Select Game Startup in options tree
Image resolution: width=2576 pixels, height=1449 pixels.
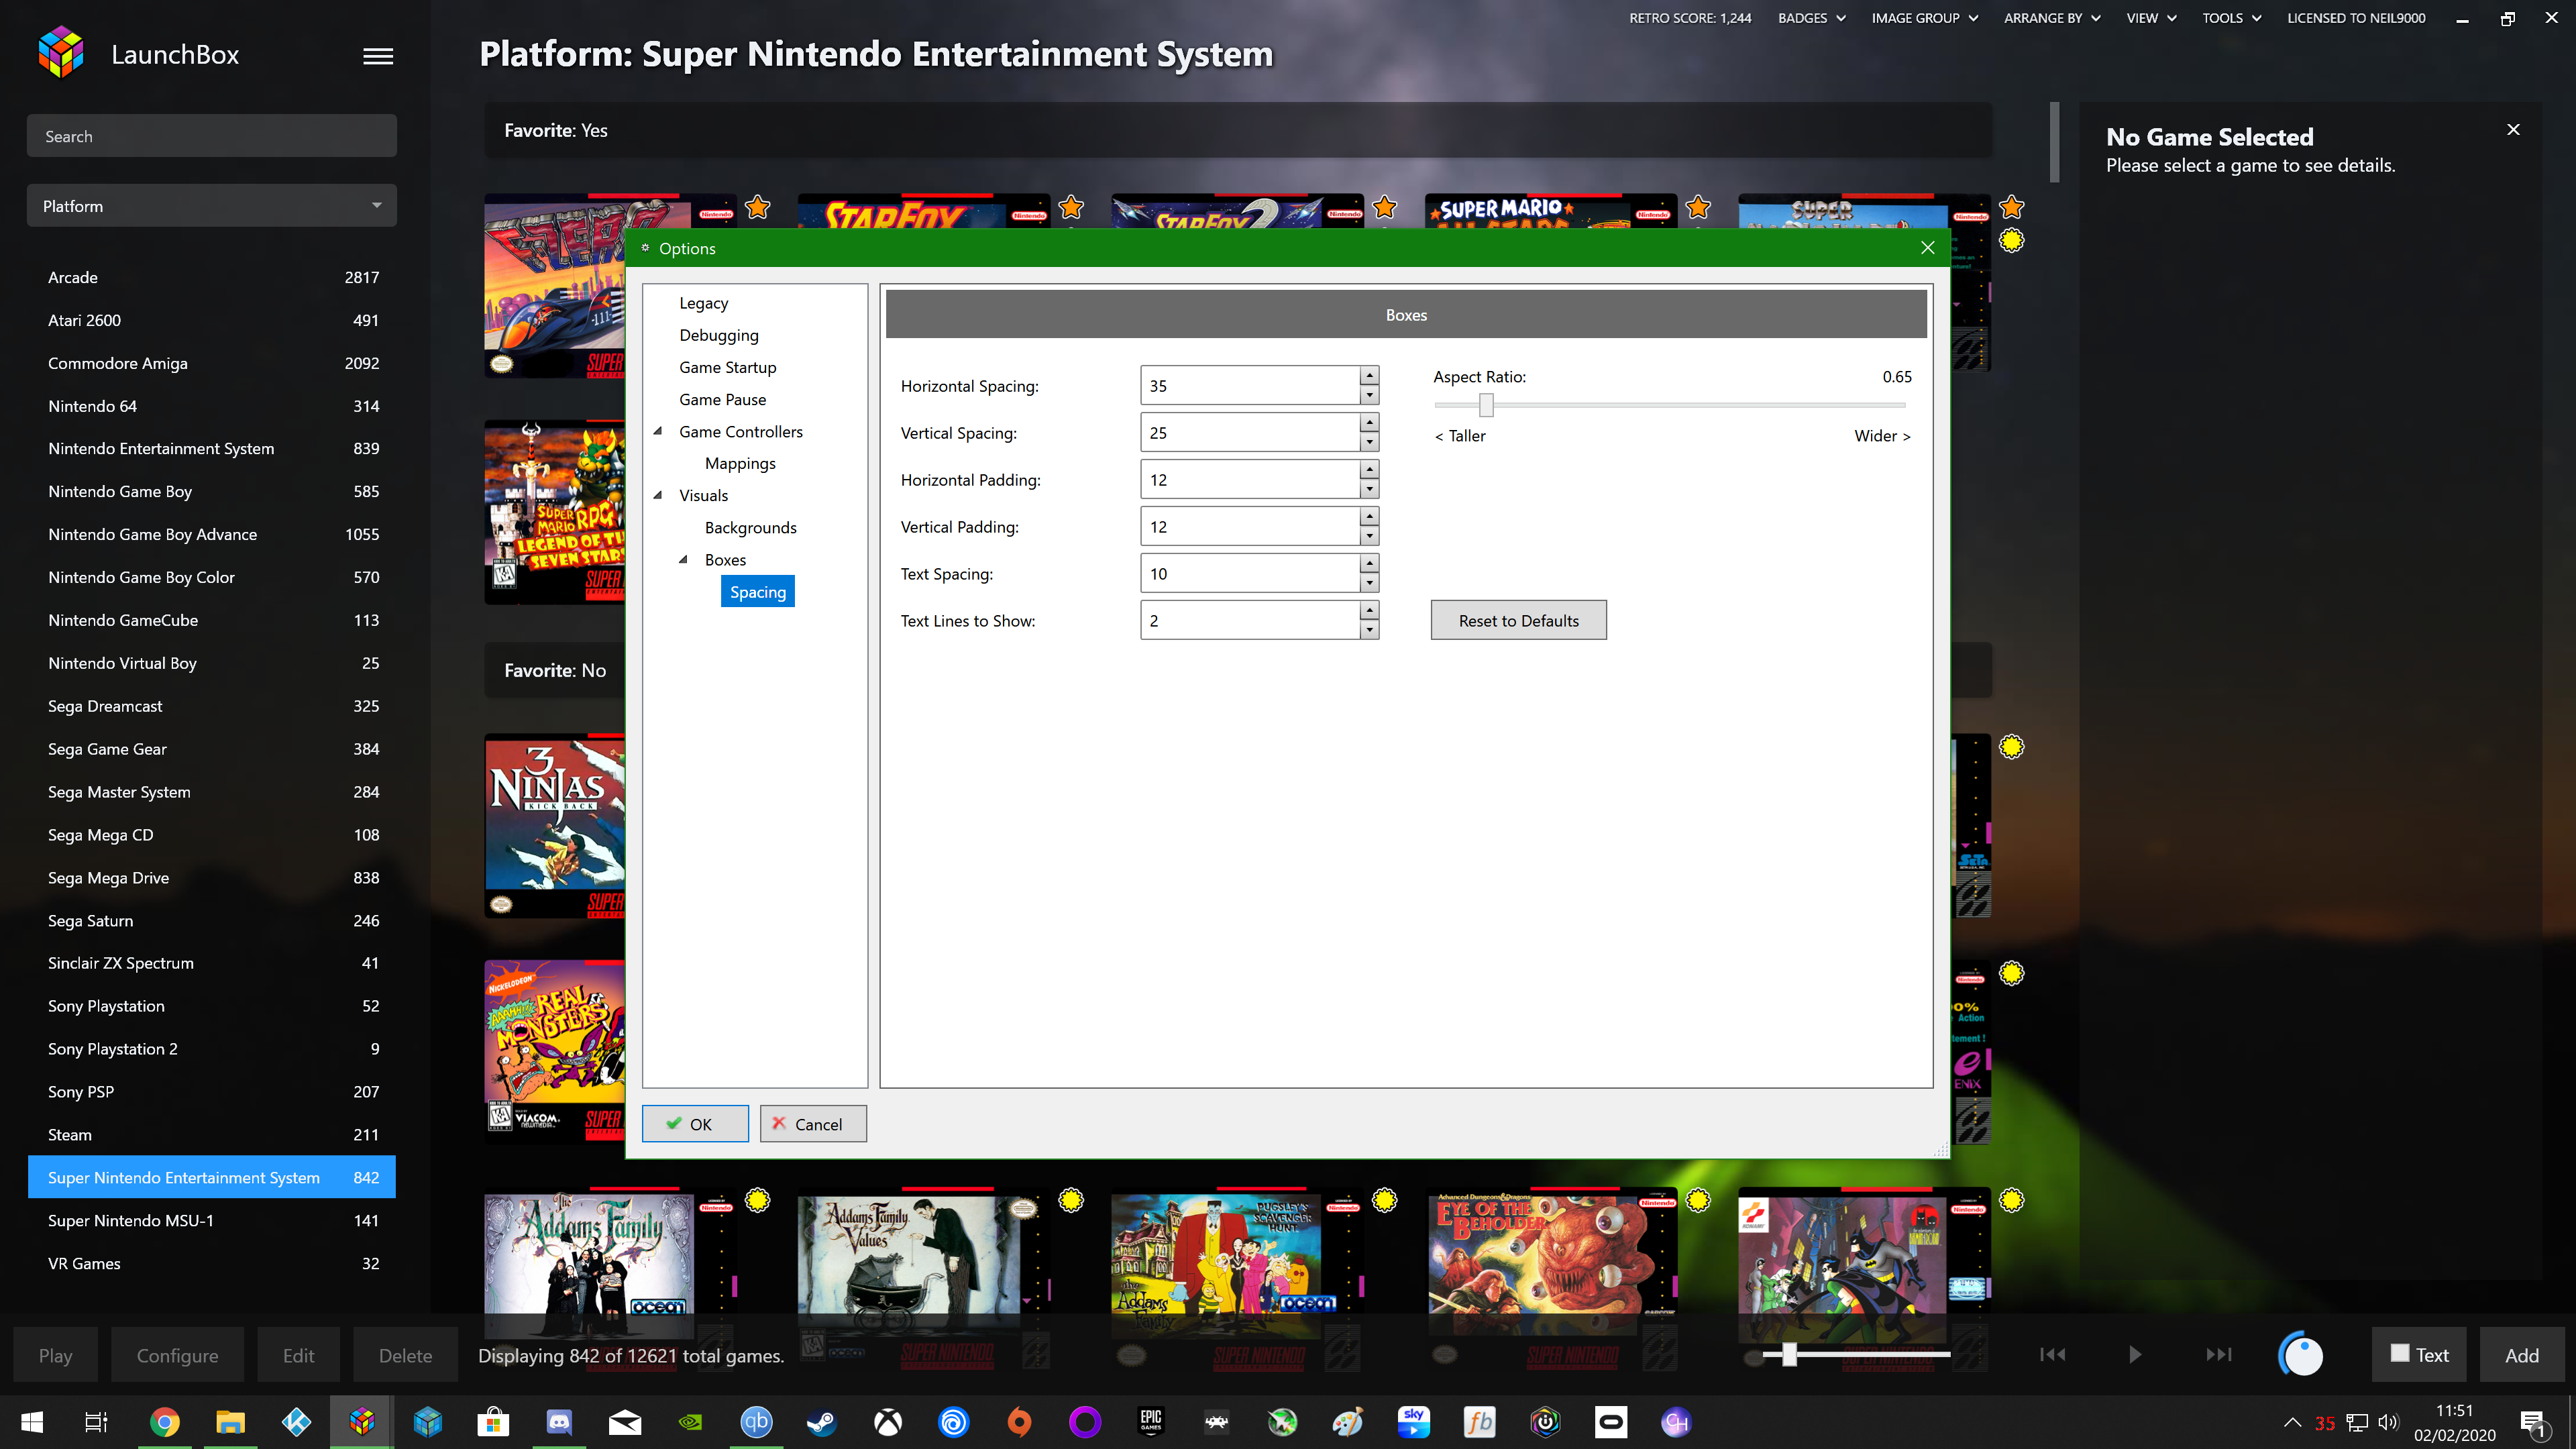point(728,367)
